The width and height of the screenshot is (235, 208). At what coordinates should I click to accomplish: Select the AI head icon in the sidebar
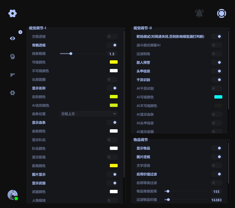point(12,56)
